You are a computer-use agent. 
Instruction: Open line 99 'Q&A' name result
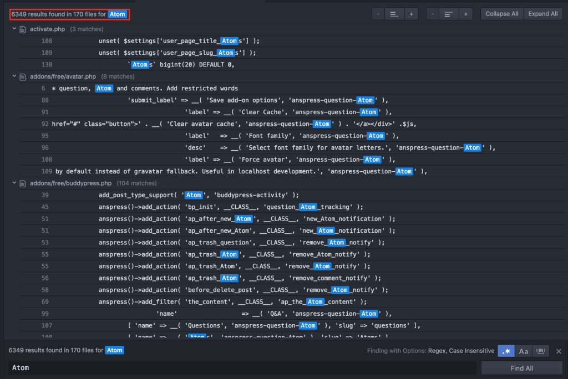[292, 314]
